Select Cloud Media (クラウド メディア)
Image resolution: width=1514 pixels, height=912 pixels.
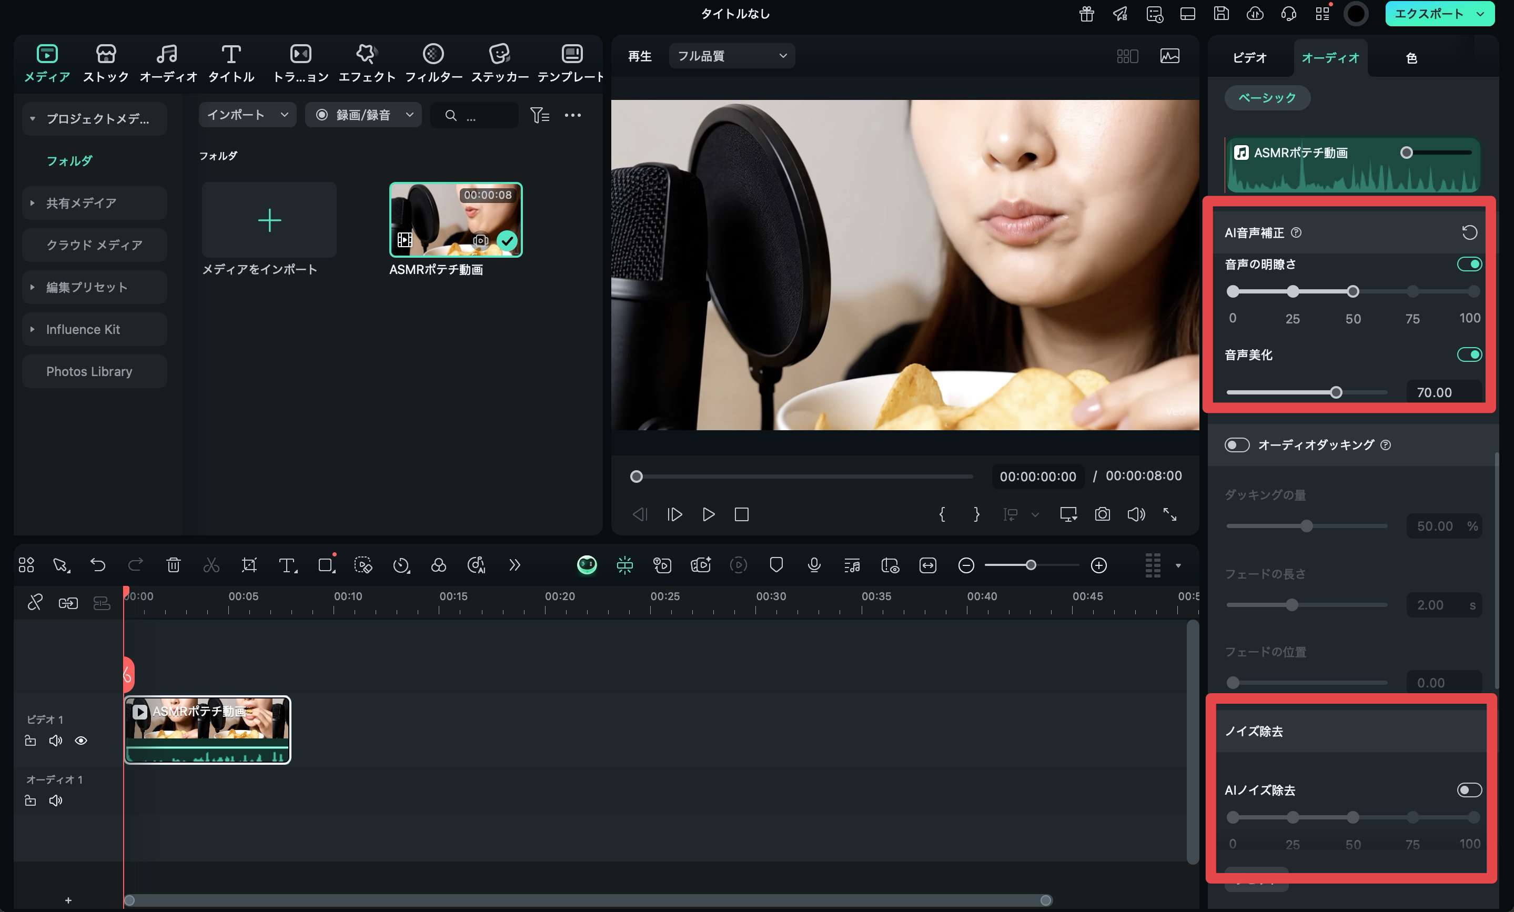pyautogui.click(x=94, y=245)
